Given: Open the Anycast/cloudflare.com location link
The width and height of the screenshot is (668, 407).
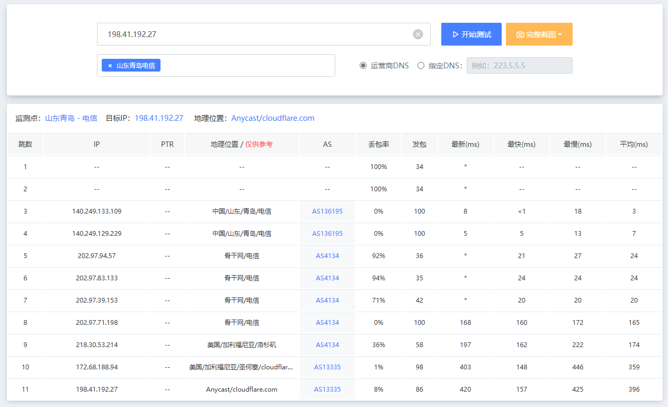Looking at the screenshot, I should [x=273, y=118].
